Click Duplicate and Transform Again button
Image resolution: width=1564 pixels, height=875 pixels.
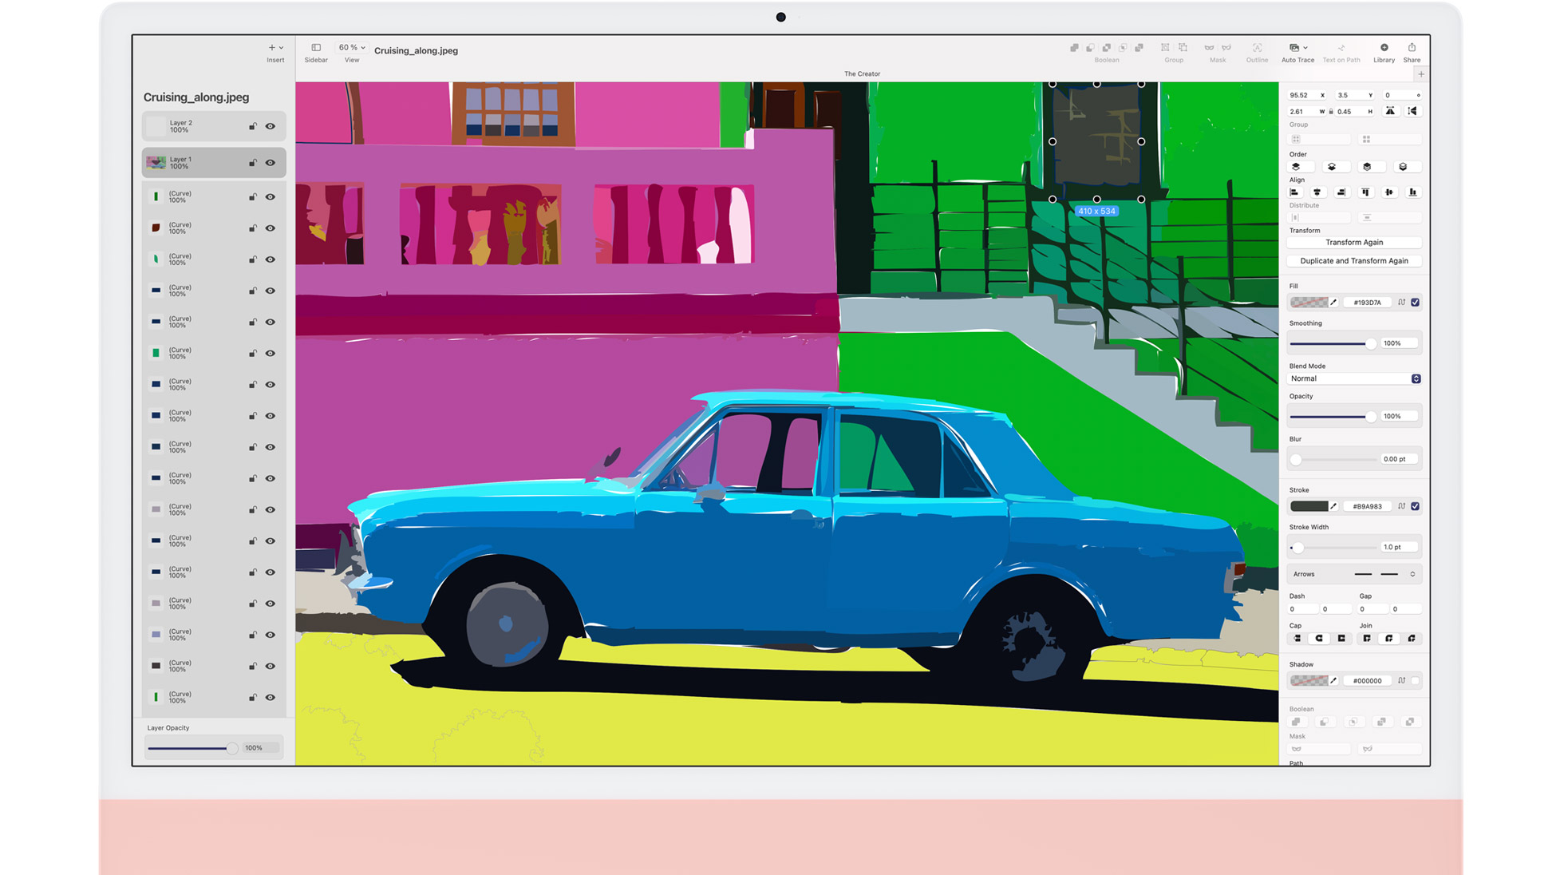[x=1353, y=261]
